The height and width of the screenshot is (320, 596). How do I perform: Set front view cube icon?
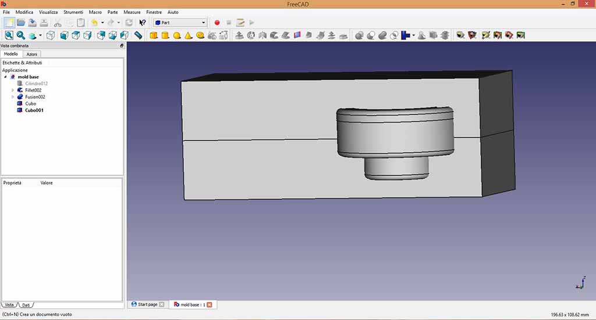[x=64, y=35]
